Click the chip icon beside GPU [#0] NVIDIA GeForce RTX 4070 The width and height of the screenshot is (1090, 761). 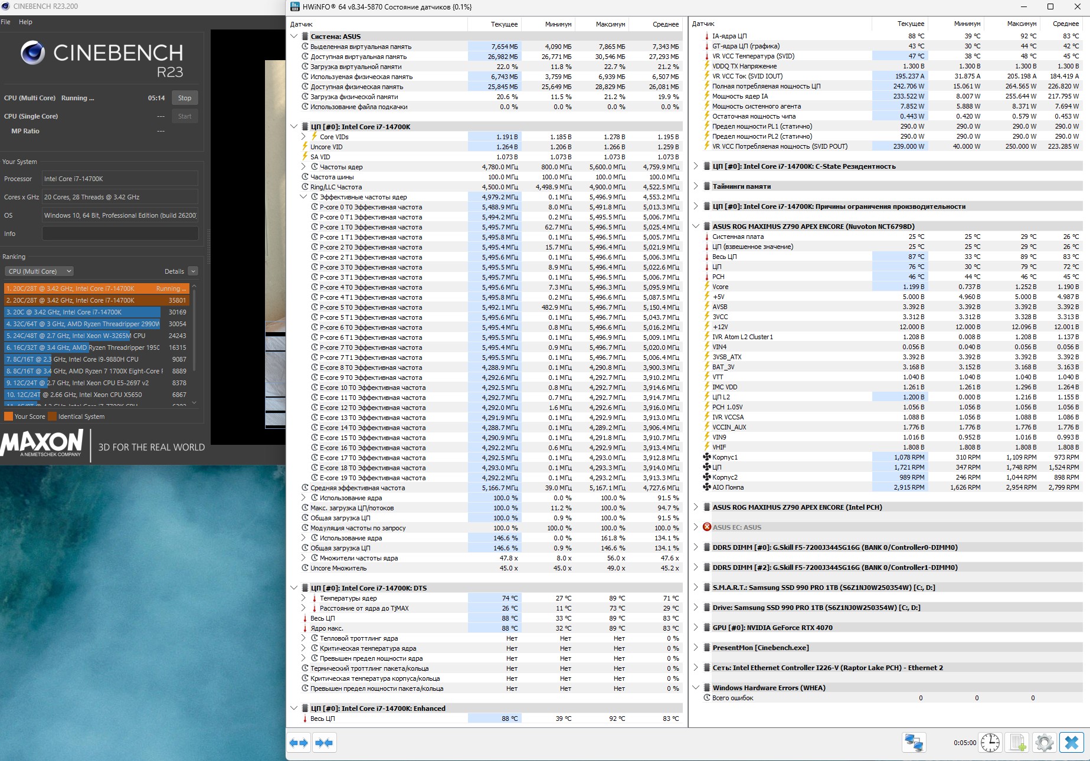[x=707, y=628]
